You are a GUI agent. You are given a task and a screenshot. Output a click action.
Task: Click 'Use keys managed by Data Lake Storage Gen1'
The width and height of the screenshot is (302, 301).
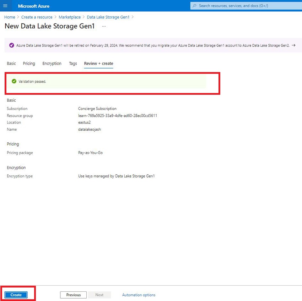pyautogui.click(x=116, y=176)
